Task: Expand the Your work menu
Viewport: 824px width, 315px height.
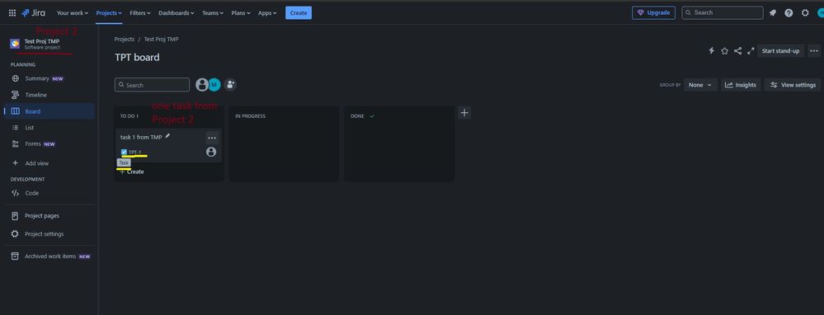Action: click(x=72, y=13)
